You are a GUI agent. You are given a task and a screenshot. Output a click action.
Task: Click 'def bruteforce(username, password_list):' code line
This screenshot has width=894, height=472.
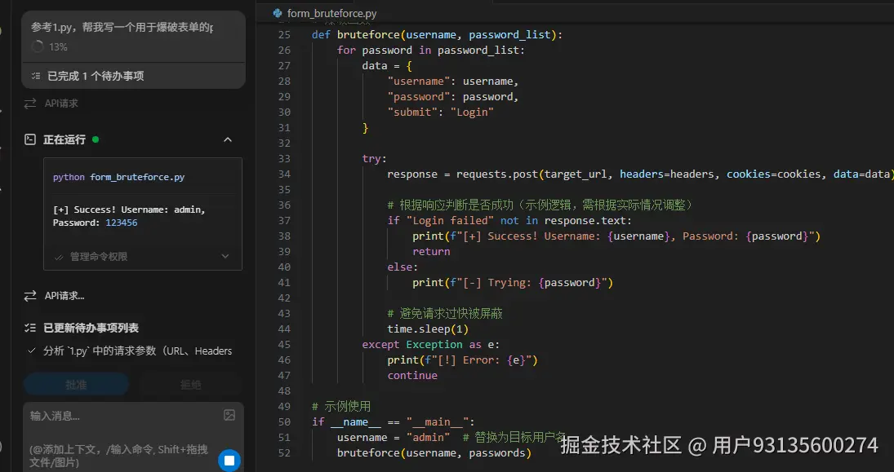(x=438, y=35)
